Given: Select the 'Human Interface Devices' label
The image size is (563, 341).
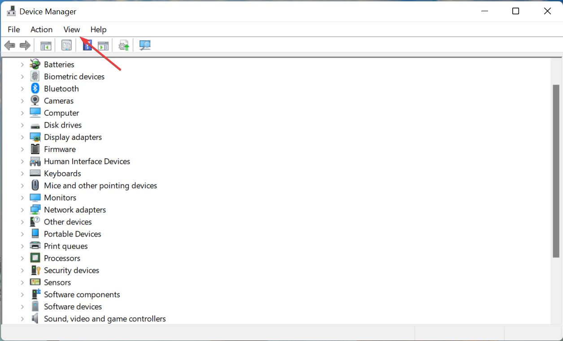Looking at the screenshot, I should click(87, 161).
